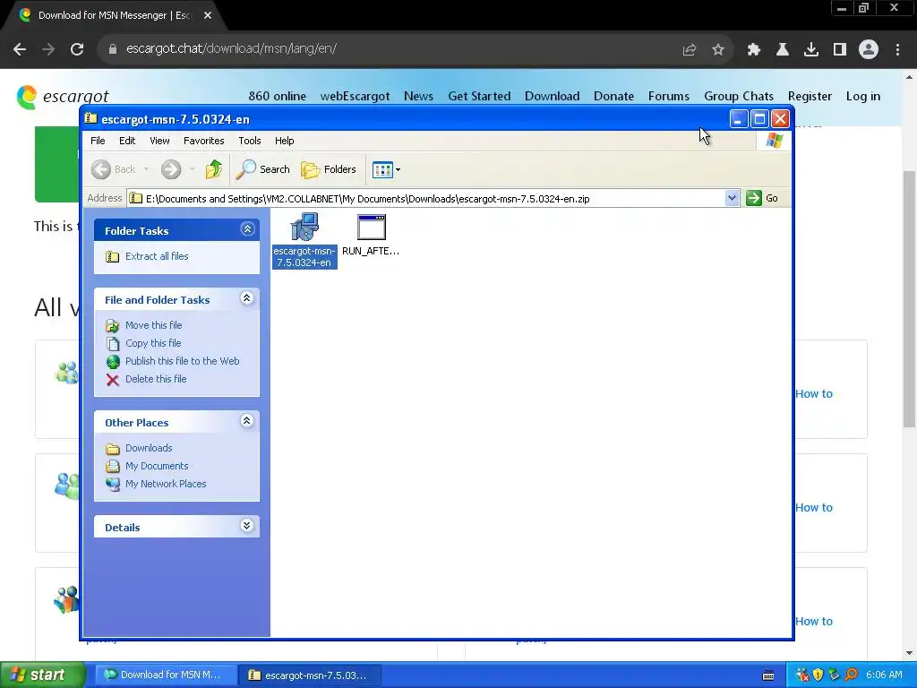This screenshot has width=917, height=688.
Task: Open Chrome downloads icon
Action: 811,50
